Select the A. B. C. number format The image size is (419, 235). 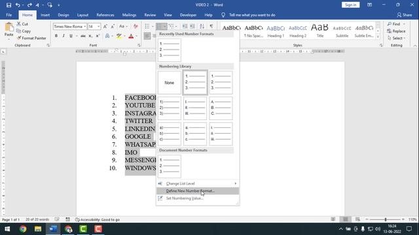[221, 108]
